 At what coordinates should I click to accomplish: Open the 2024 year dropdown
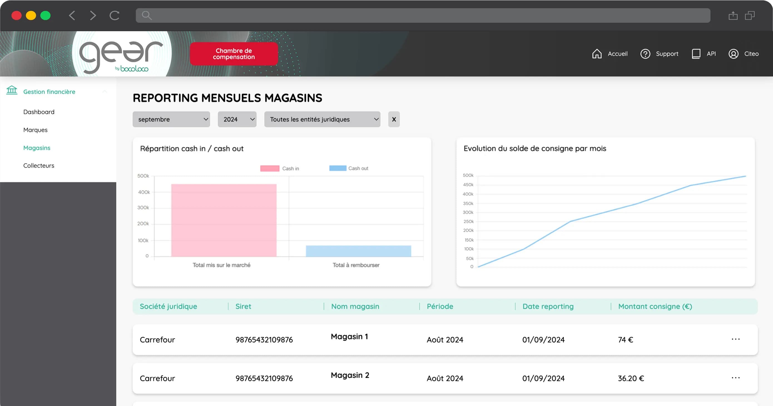click(237, 119)
